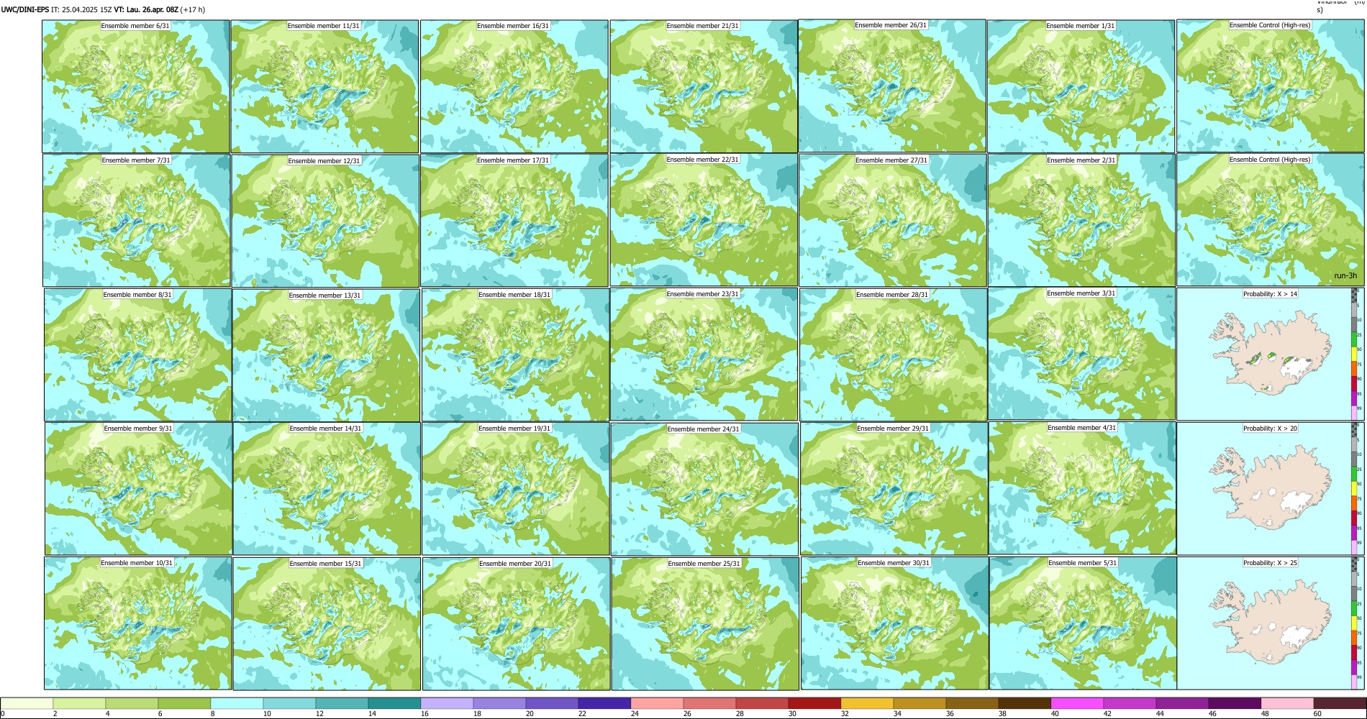Click the yellow-orange 32–34 legend swatch
Viewport: 1367px width, 719px height.
[867, 703]
